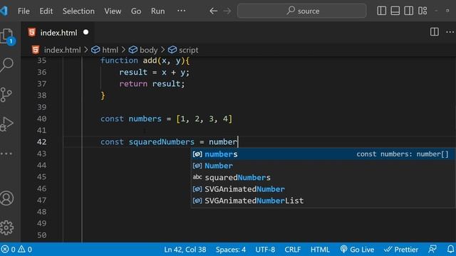Toggle the primary side bar layout icon
This screenshot has width=456, height=256.
coord(382,11)
